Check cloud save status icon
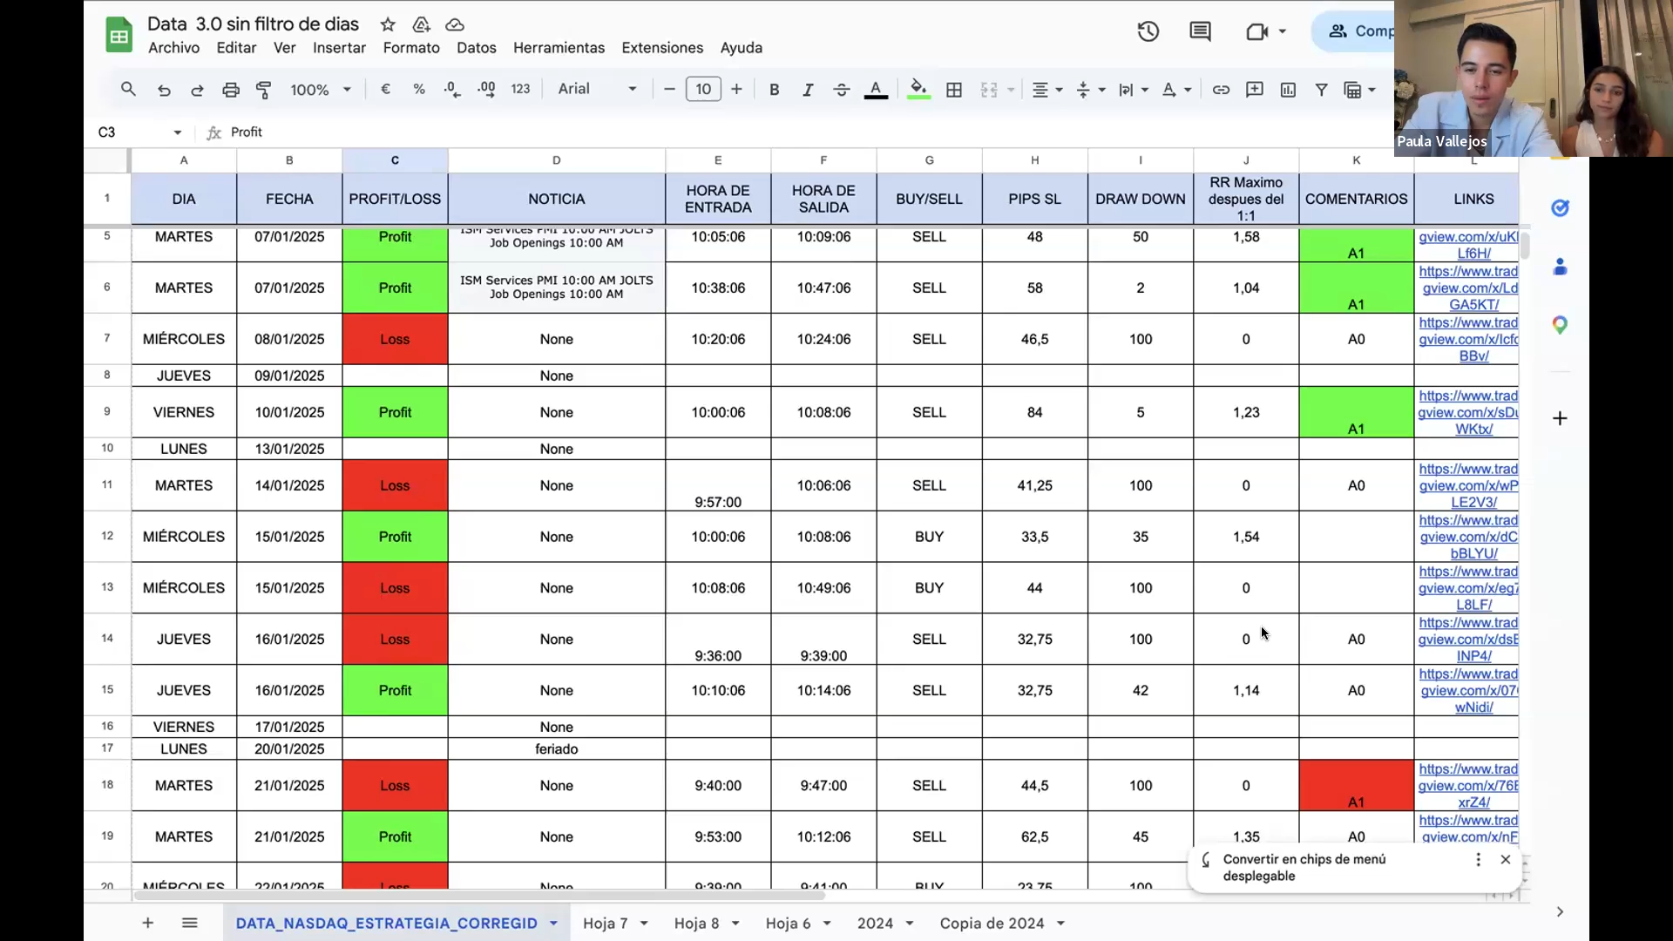Screen dimensions: 1673x941 pyautogui.click(x=454, y=24)
